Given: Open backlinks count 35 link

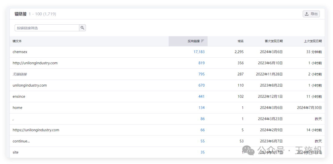Looking at the screenshot, I should pos(203,152).
